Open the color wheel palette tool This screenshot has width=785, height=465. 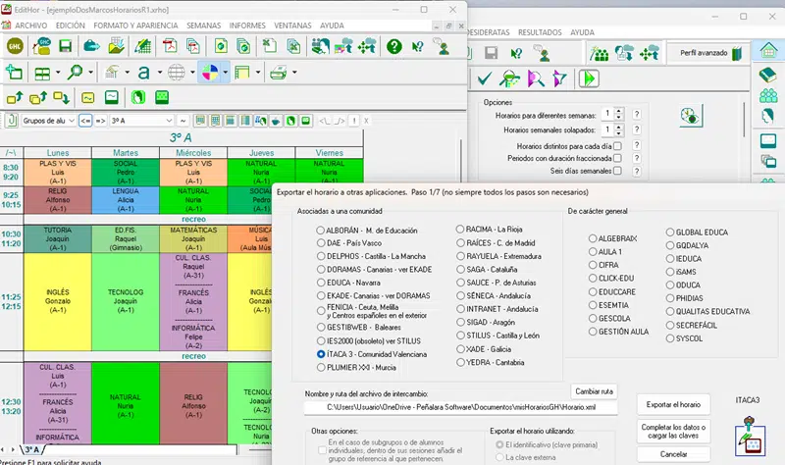pyautogui.click(x=210, y=73)
